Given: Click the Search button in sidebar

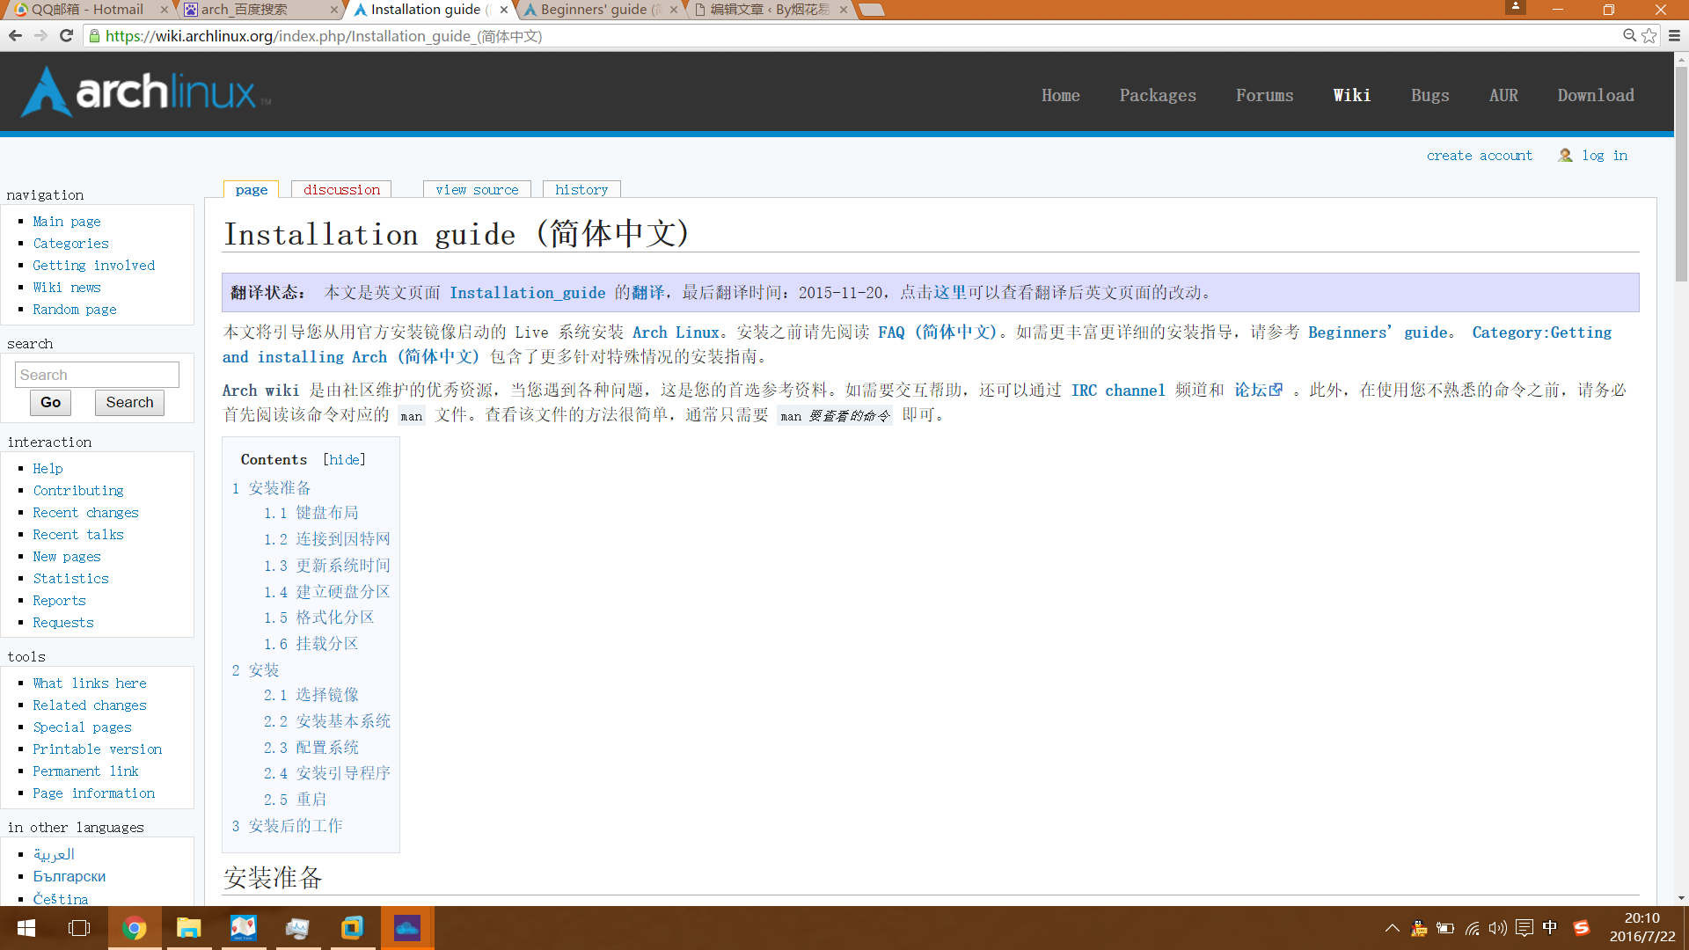Looking at the screenshot, I should pos(129,403).
